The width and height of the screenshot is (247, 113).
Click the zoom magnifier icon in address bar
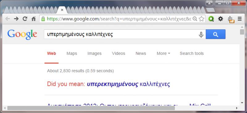195,19
